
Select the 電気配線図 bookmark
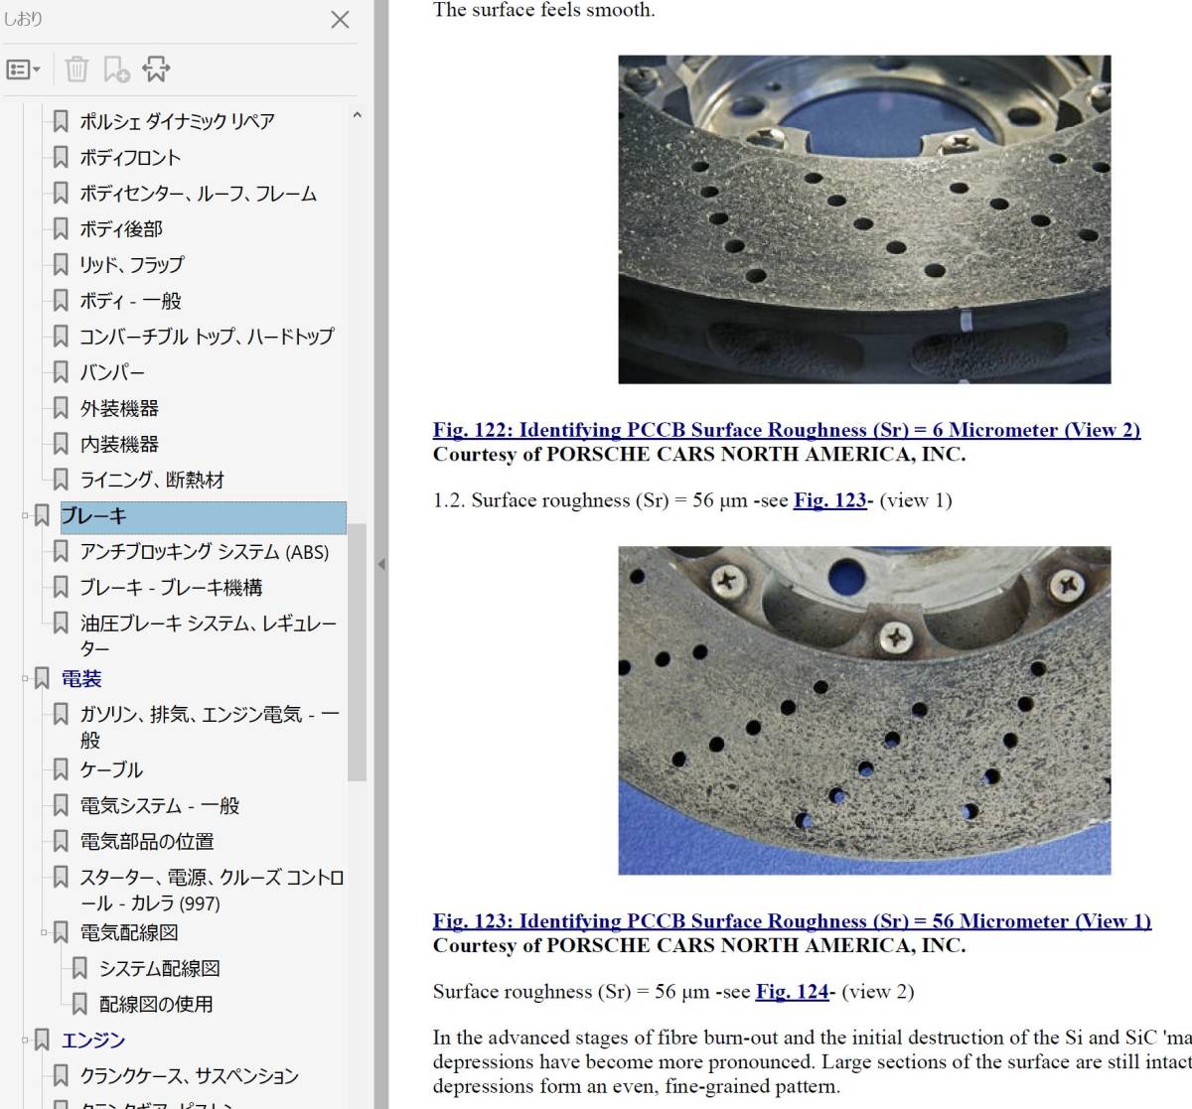[x=129, y=932]
